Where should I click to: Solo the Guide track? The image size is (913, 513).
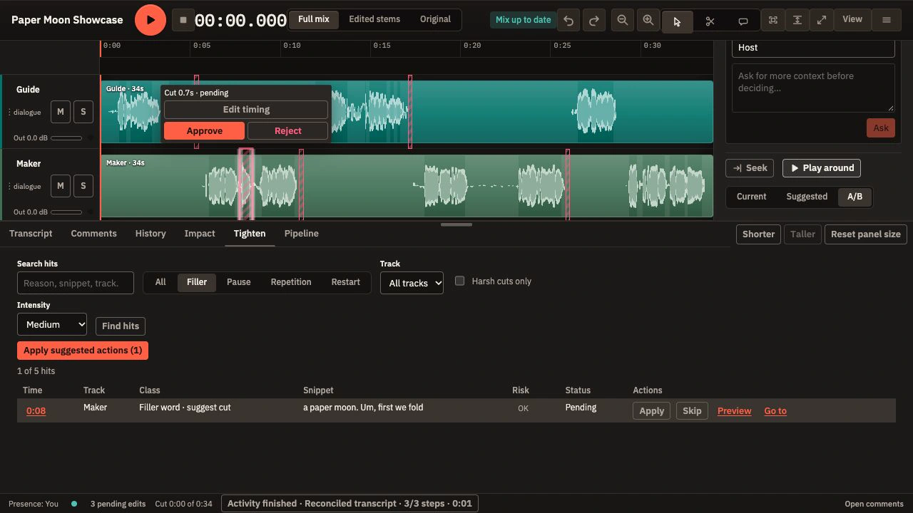(83, 112)
